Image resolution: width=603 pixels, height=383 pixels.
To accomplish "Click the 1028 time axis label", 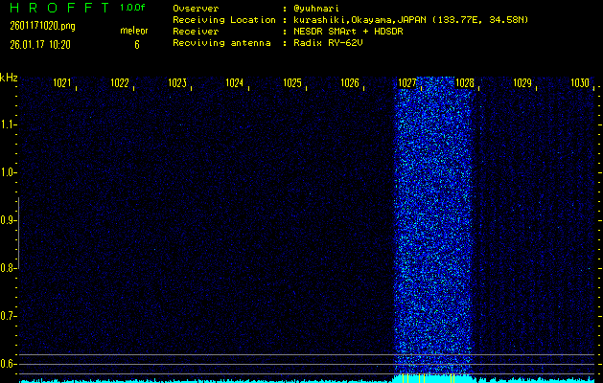I will click(x=465, y=82).
